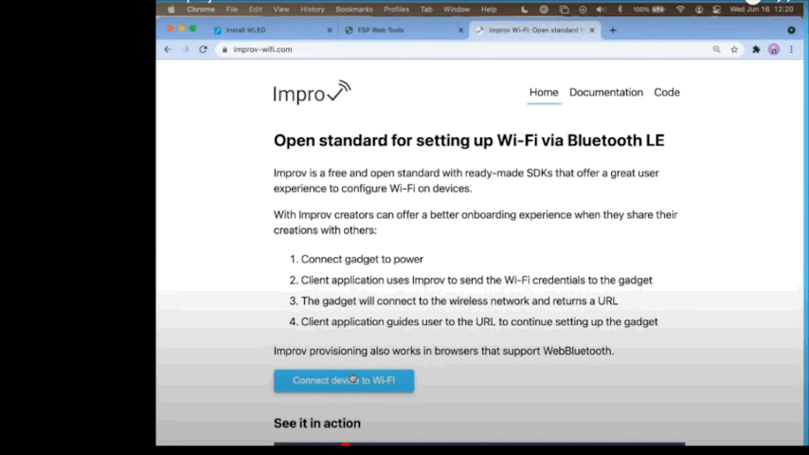Click the date and time in menu bar
This screenshot has width=809, height=455.
[x=761, y=9]
